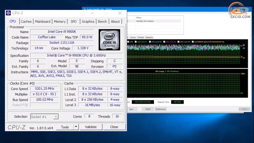Select the Memory tab
This screenshot has width=254, height=143.
click(60, 21)
